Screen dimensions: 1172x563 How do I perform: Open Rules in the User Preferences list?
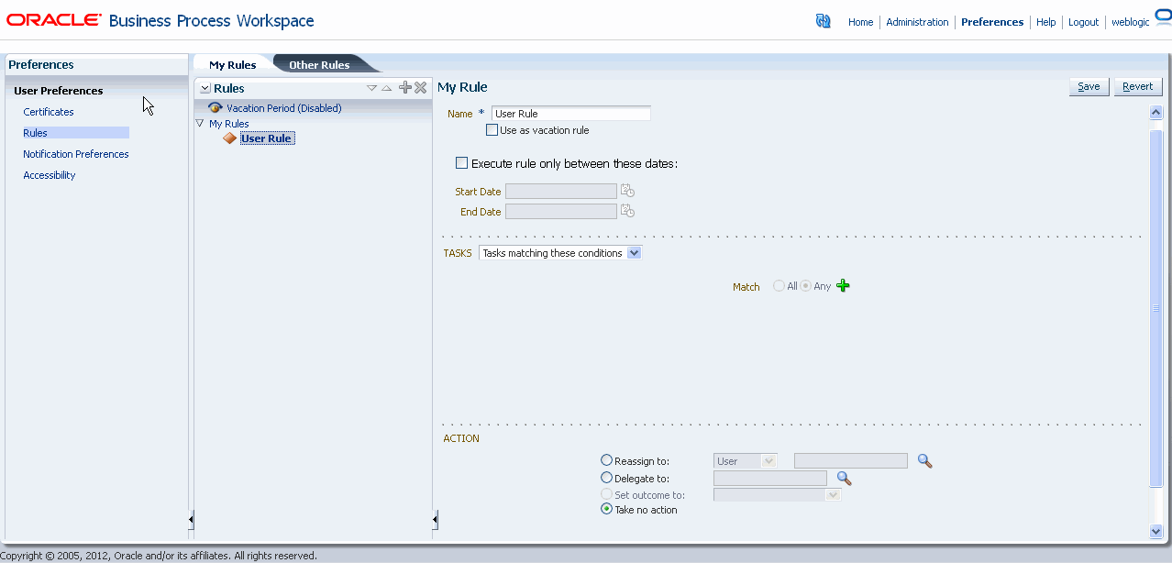pos(35,133)
